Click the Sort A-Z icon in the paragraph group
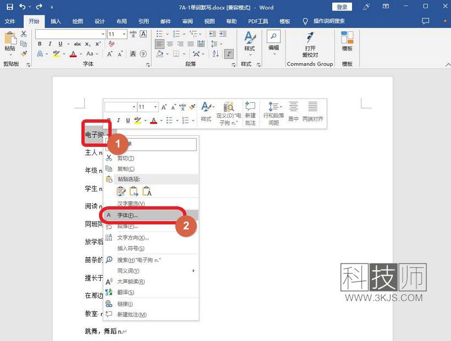This screenshot has width=451, height=341. [216, 53]
